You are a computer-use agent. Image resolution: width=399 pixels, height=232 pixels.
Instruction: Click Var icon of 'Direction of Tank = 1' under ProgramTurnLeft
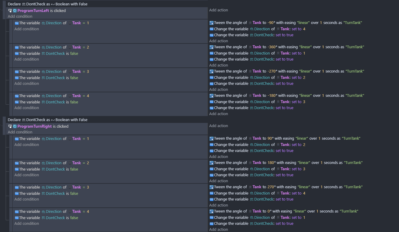click(17, 23)
